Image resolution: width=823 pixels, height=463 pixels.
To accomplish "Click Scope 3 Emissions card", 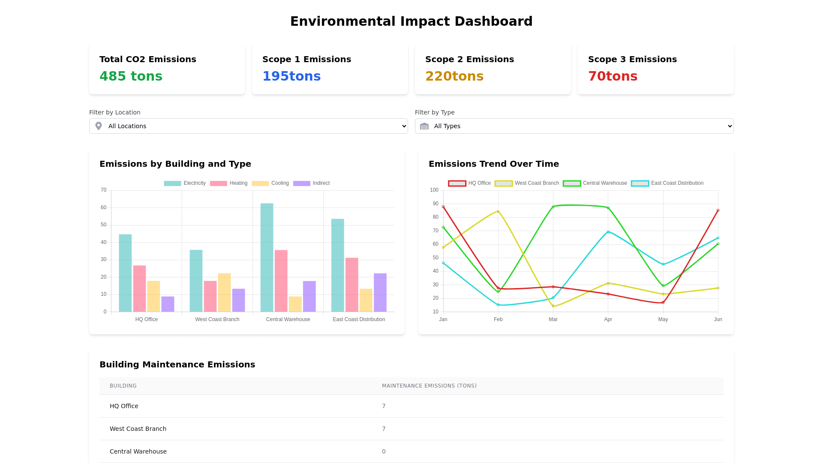I will point(655,69).
